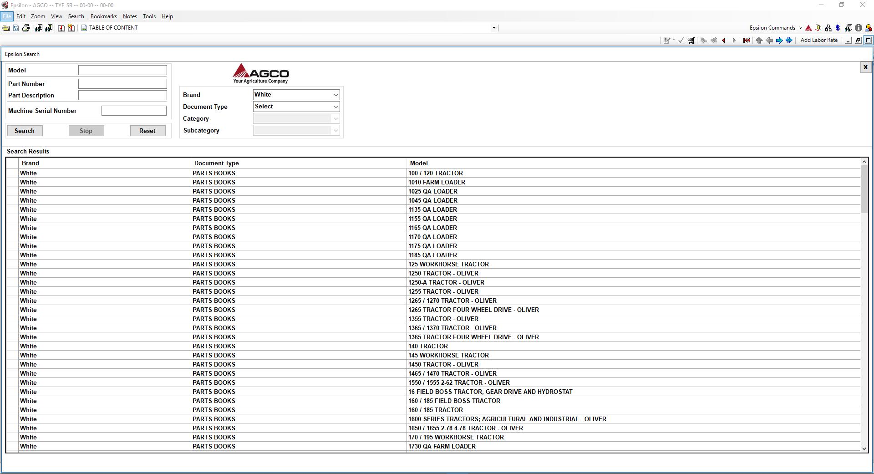874x474 pixels.
Task: Click the Reset button
Action: (x=147, y=131)
